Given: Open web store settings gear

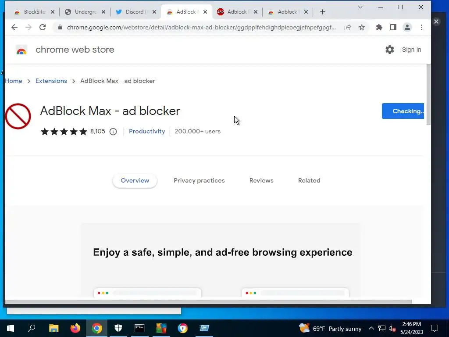Looking at the screenshot, I should 390,50.
